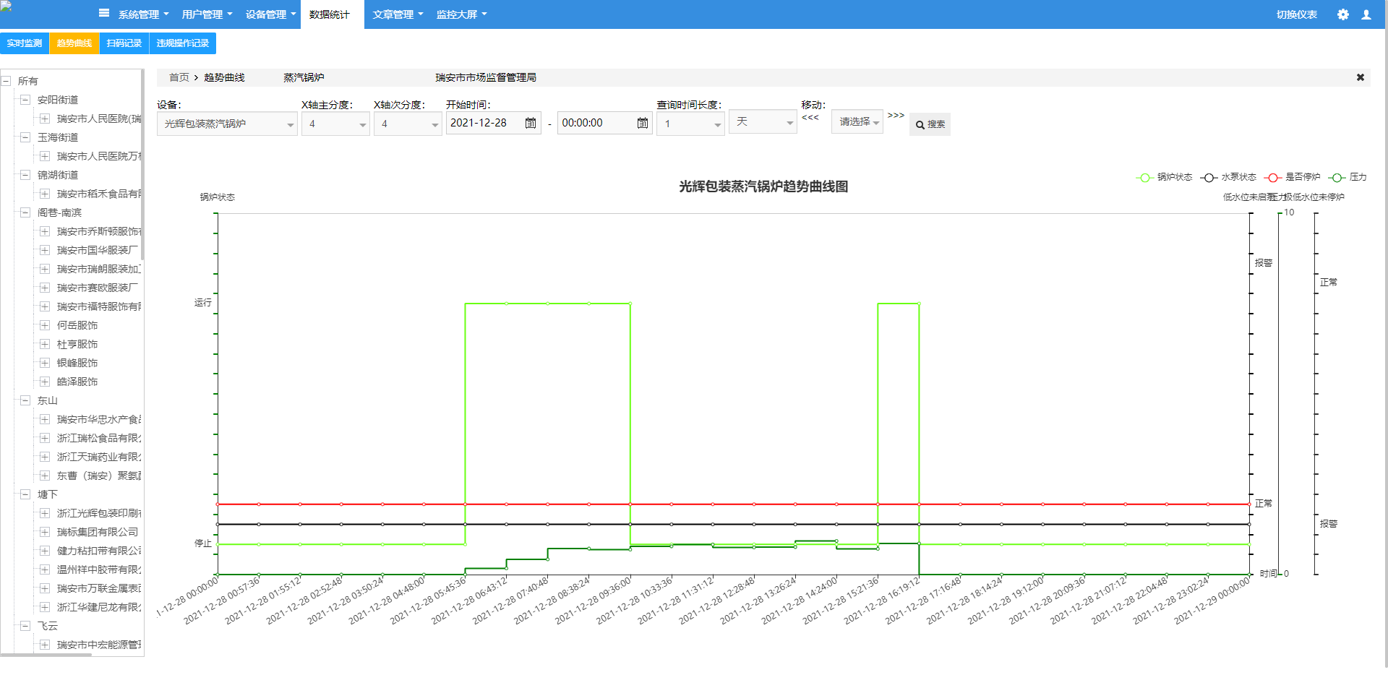Collapse the 玉海街道 tree node
The height and width of the screenshot is (675, 1388).
(25, 137)
